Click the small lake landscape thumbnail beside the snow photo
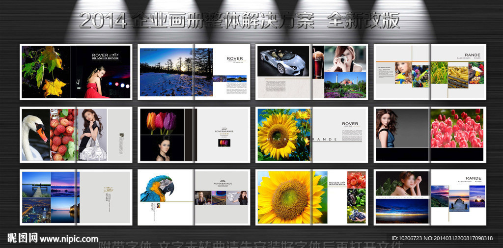This screenshot has height=248, width=503. [x=237, y=78]
